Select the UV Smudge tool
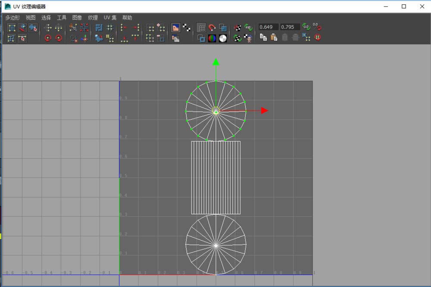The height and width of the screenshot is (287, 431). click(22, 27)
